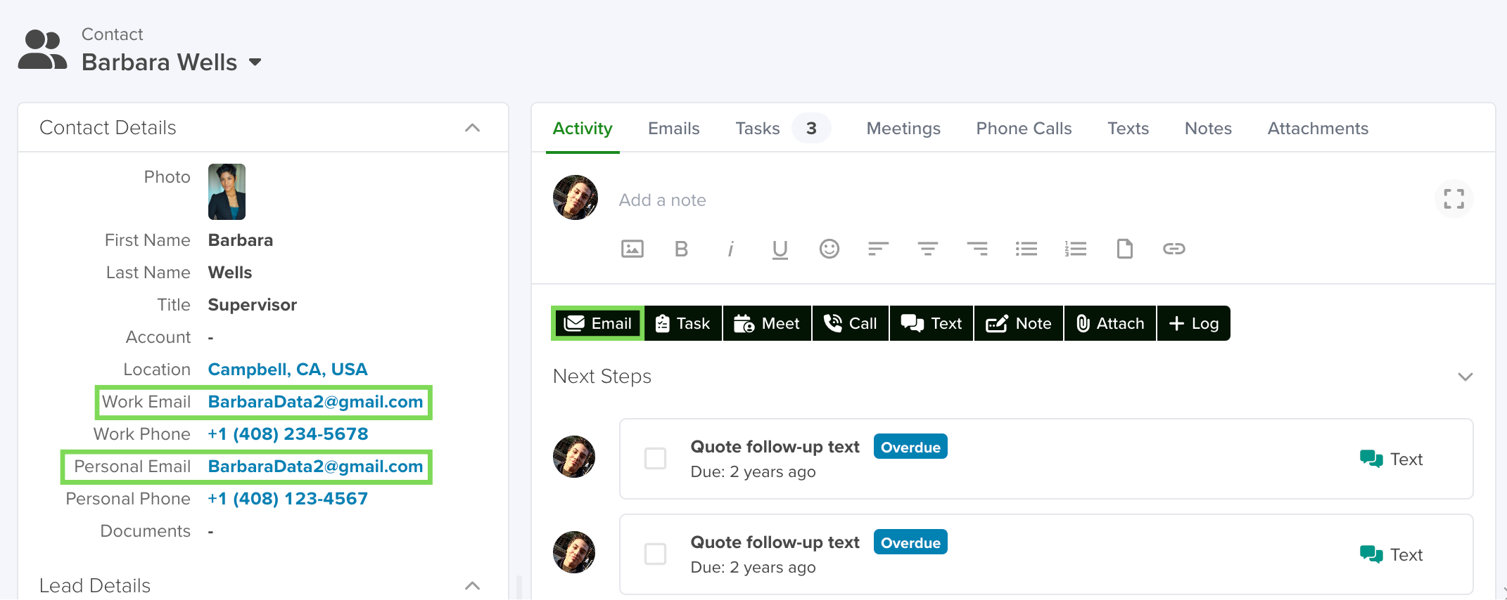Switch to the Activity tab
The image size is (1507, 600).
tap(583, 129)
